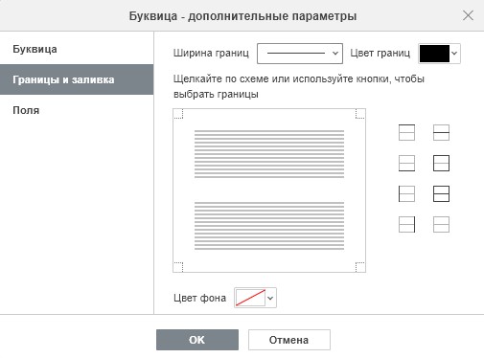
Task: Click the Щелкайте по схеме instruction text
Action: click(299, 86)
